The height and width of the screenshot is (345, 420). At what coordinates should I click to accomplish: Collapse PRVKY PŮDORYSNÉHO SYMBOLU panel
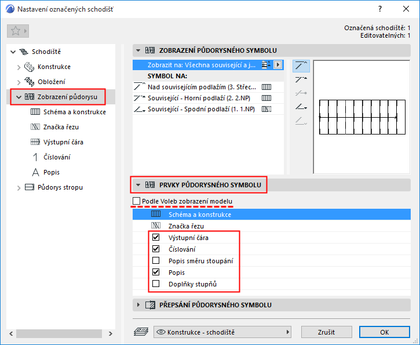coord(138,185)
